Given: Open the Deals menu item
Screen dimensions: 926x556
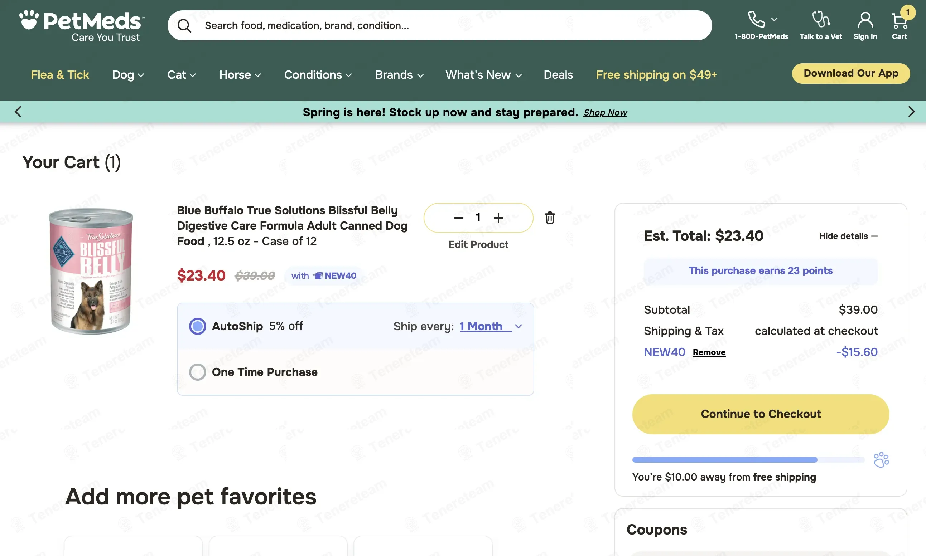Looking at the screenshot, I should point(558,74).
